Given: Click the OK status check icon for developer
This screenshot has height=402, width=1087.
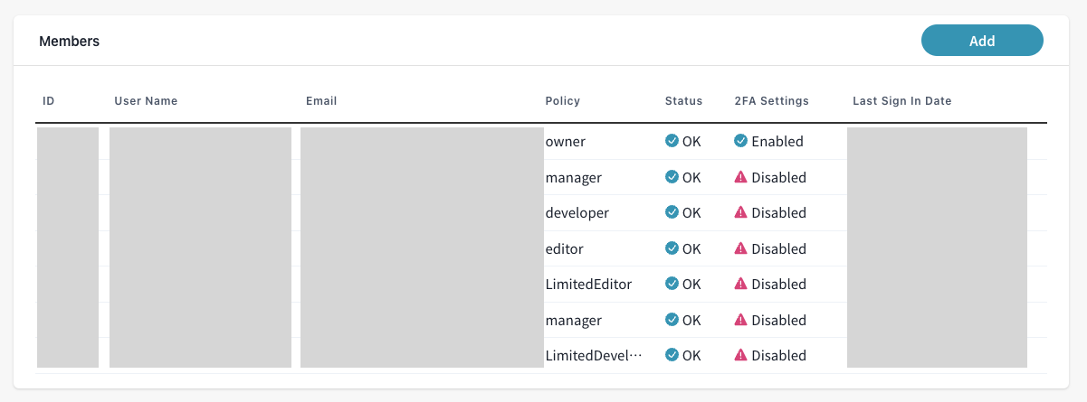Looking at the screenshot, I should tap(672, 212).
